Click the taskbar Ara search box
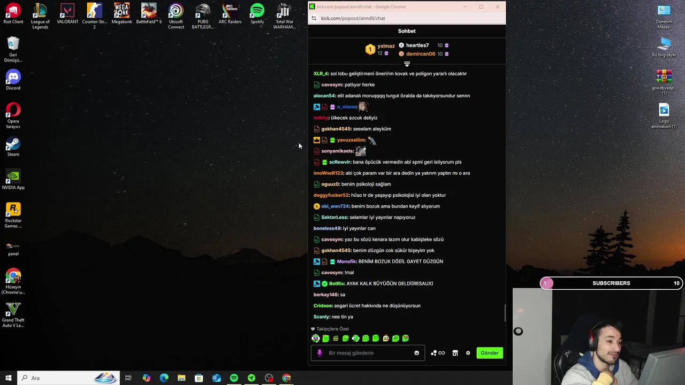This screenshot has width=685, height=385. 68,378
